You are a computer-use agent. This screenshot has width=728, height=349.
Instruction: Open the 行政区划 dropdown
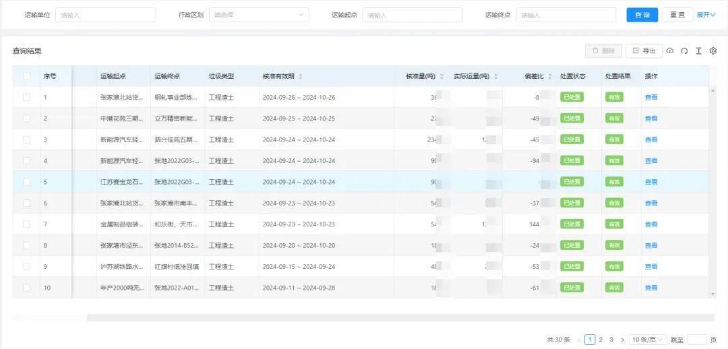click(259, 15)
